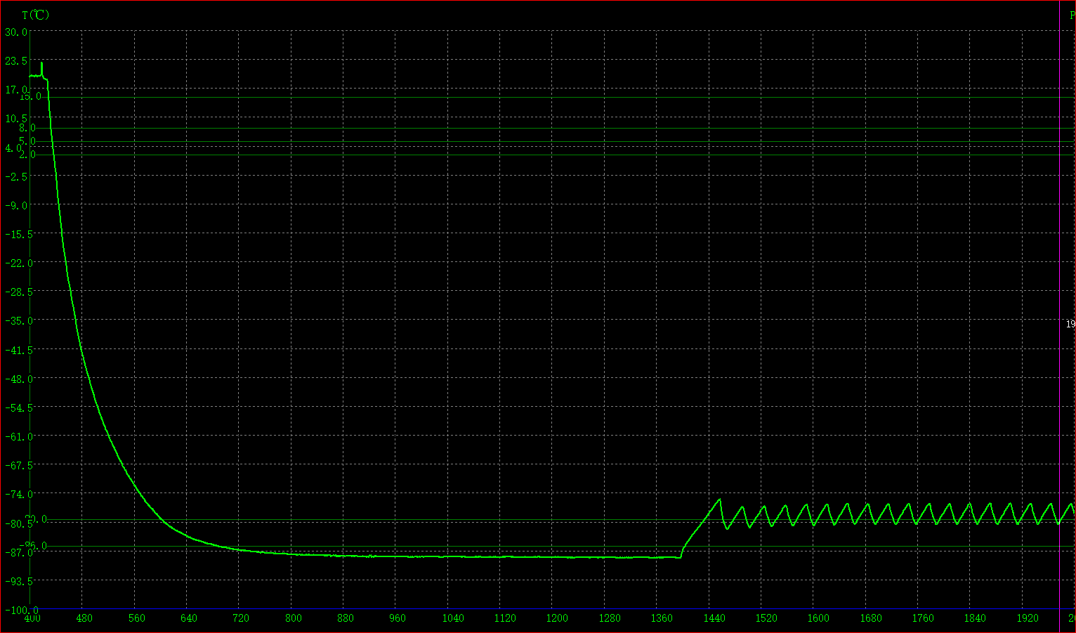The width and height of the screenshot is (1076, 633).
Task: Click the 15.0 horizontal threshold line label
Action: (29, 97)
